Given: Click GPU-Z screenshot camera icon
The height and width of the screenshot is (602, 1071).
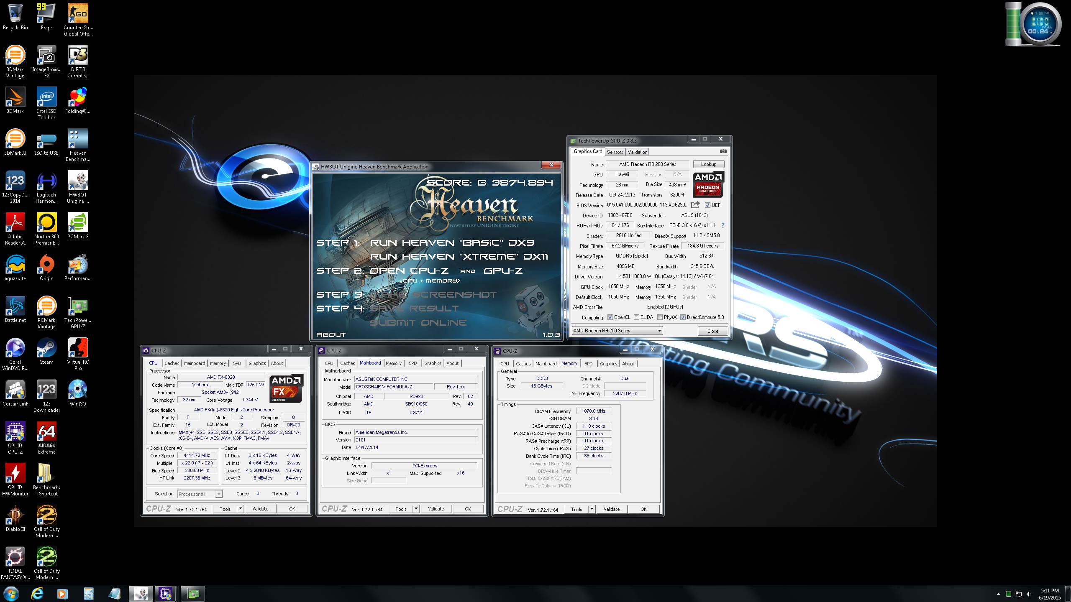Looking at the screenshot, I should 723,151.
